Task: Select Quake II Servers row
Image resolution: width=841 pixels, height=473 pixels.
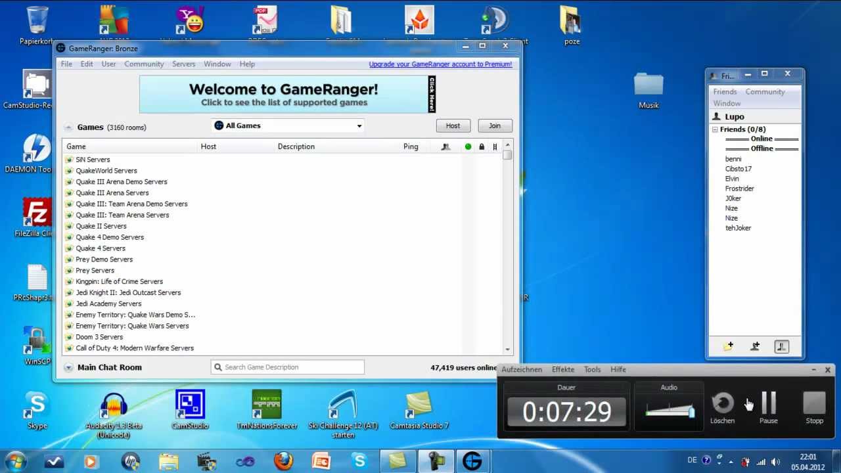Action: [x=283, y=226]
